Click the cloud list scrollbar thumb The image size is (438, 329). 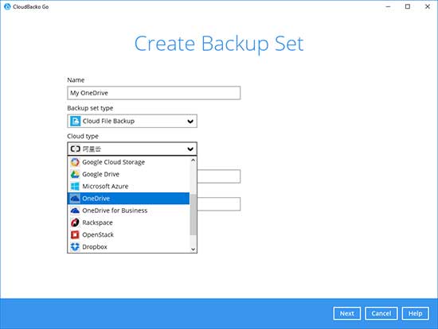193,214
